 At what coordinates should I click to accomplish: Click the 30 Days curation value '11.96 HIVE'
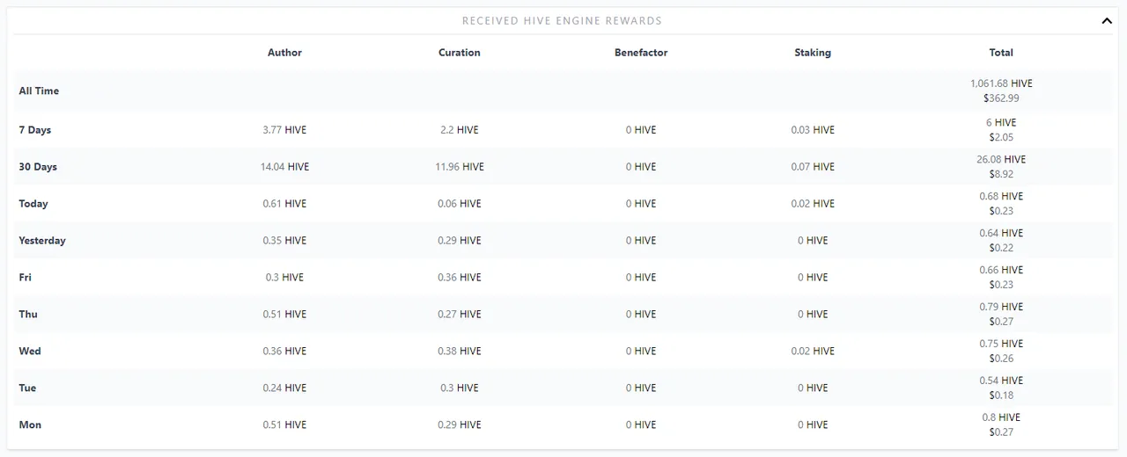[x=460, y=167]
